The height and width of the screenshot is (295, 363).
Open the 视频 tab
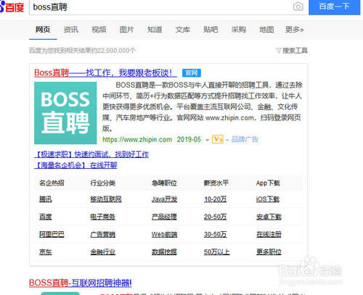point(99,30)
